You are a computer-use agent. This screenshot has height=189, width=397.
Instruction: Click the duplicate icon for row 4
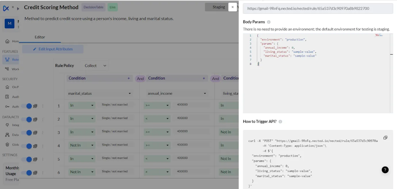tap(35, 146)
